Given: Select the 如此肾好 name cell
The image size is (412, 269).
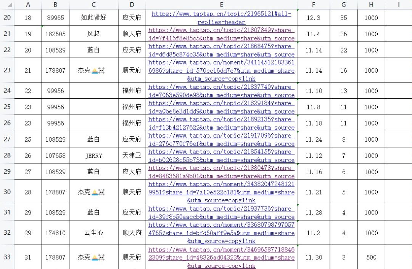Looking at the screenshot, I should 93,18.
